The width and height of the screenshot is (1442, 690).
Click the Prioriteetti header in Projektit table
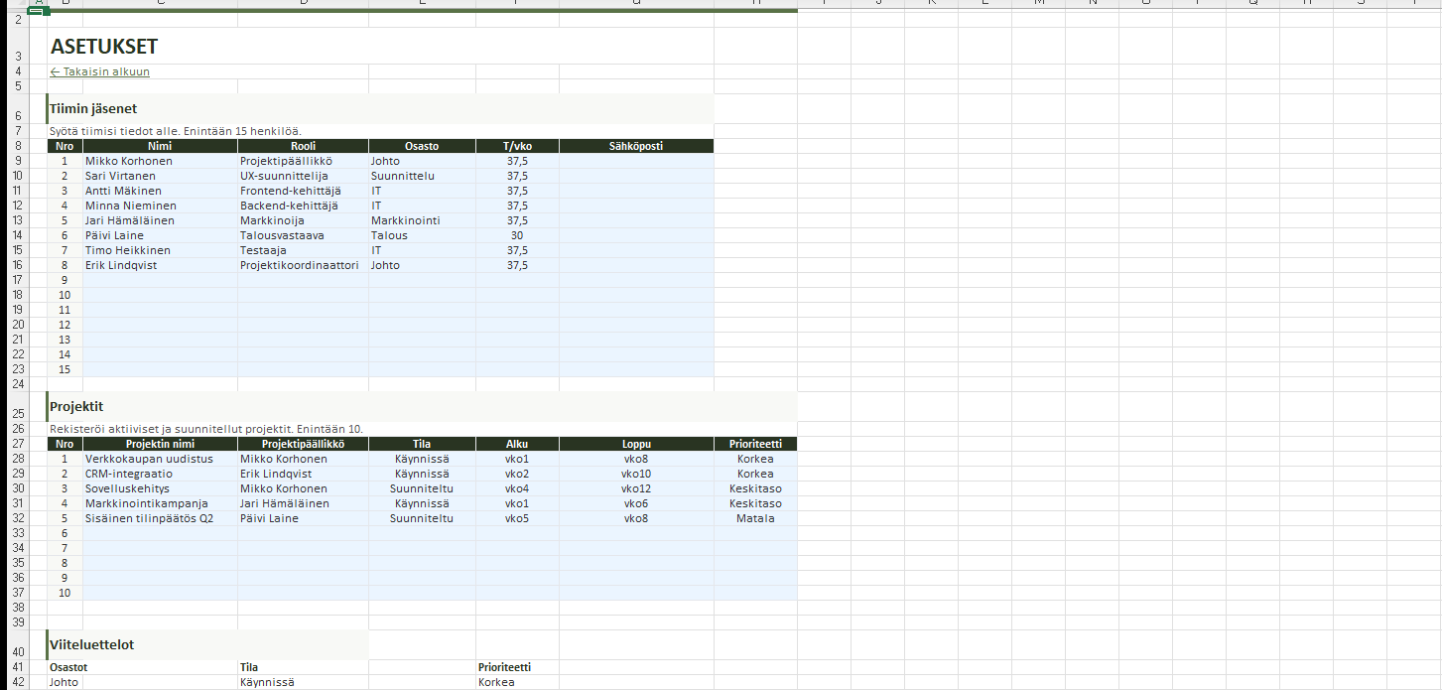[755, 444]
